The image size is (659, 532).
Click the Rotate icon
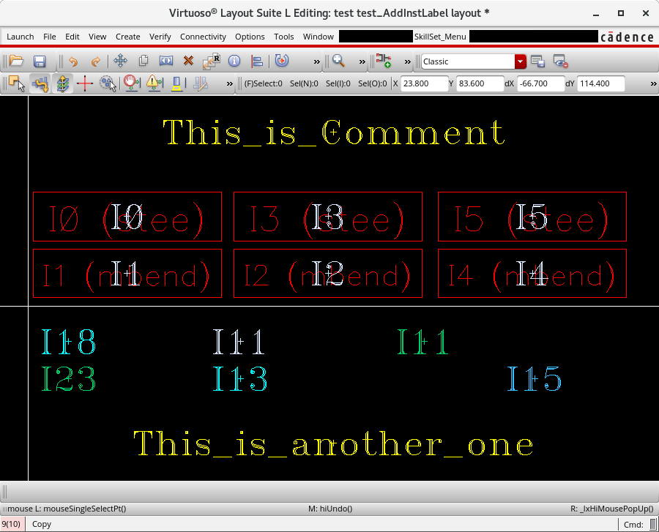click(x=282, y=61)
